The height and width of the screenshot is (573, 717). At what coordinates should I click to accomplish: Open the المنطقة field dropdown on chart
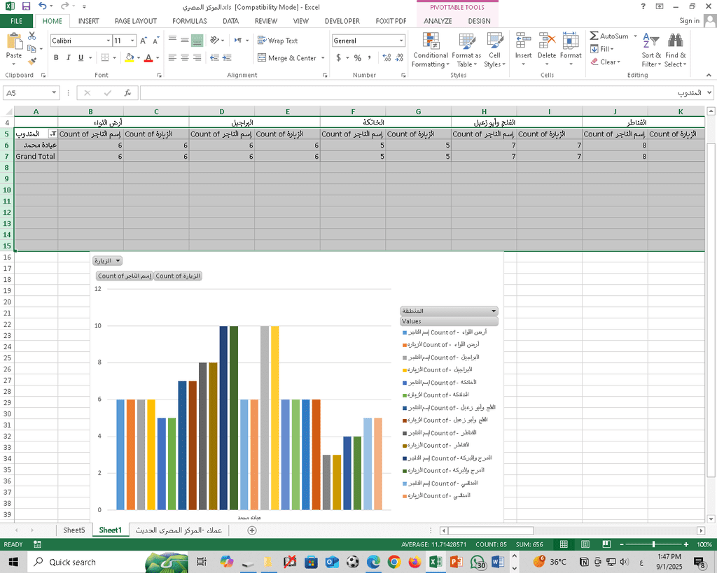coord(494,311)
